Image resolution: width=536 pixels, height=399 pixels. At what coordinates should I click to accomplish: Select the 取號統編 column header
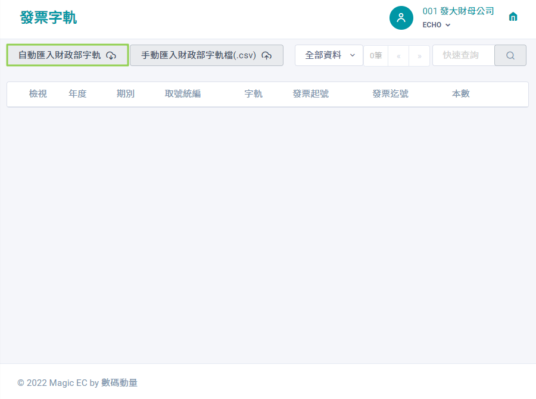(183, 94)
